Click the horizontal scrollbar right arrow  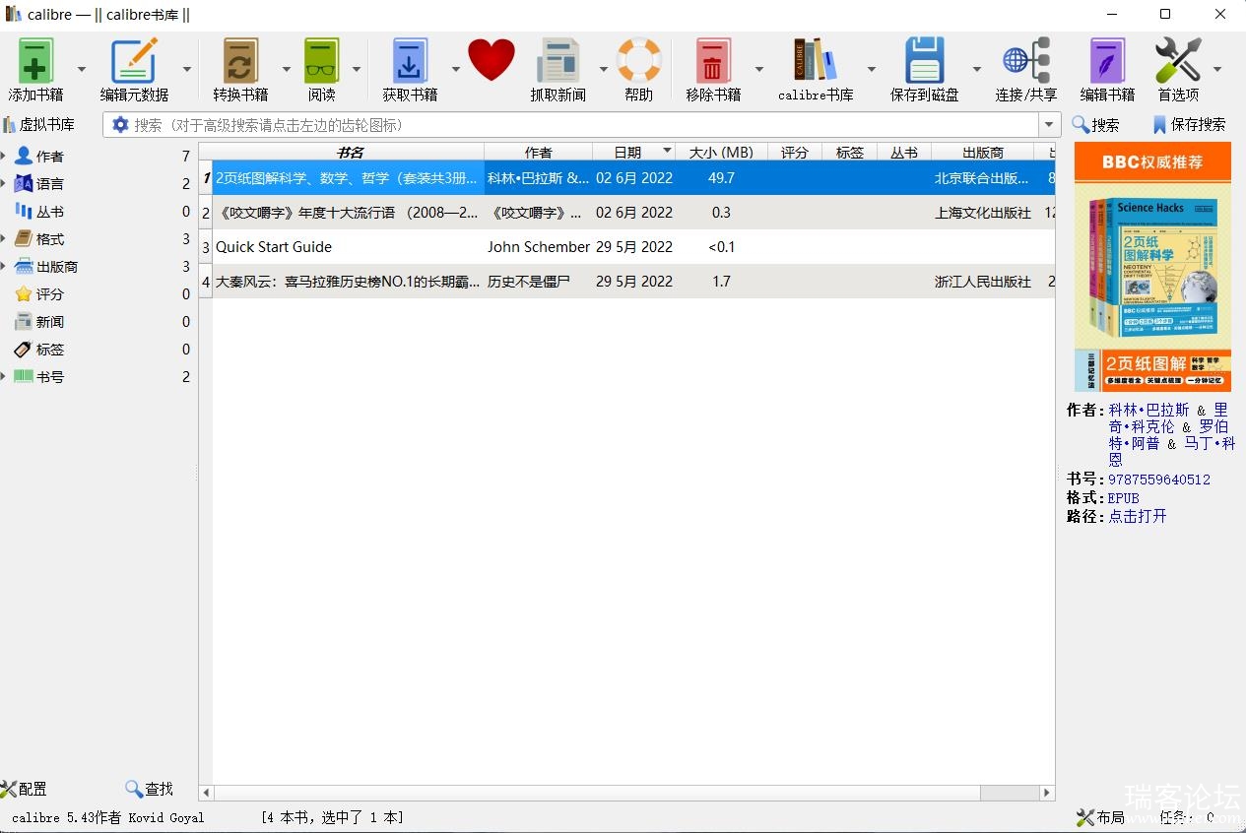tap(1047, 793)
